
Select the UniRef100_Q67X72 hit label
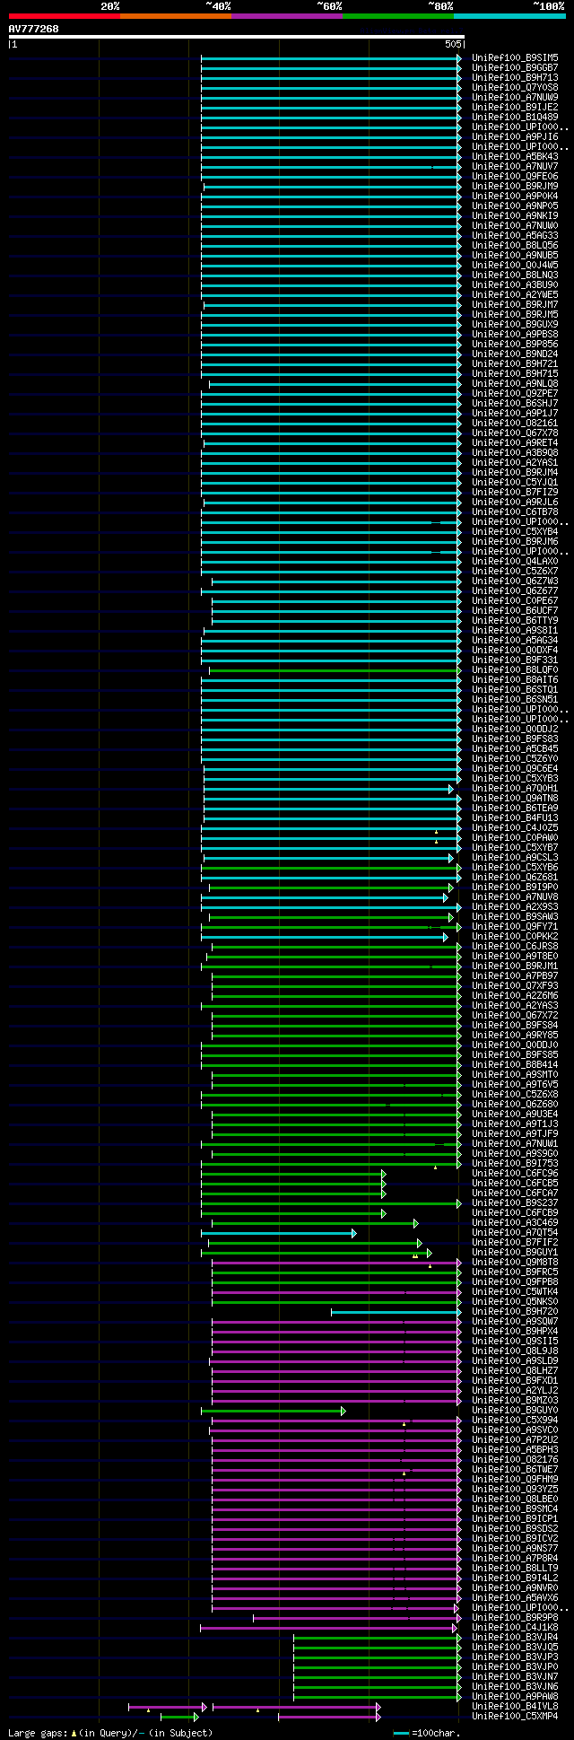point(515,1015)
